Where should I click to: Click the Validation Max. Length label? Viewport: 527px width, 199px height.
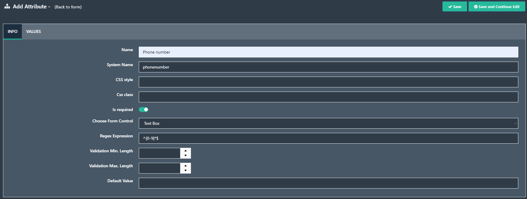[x=111, y=166]
